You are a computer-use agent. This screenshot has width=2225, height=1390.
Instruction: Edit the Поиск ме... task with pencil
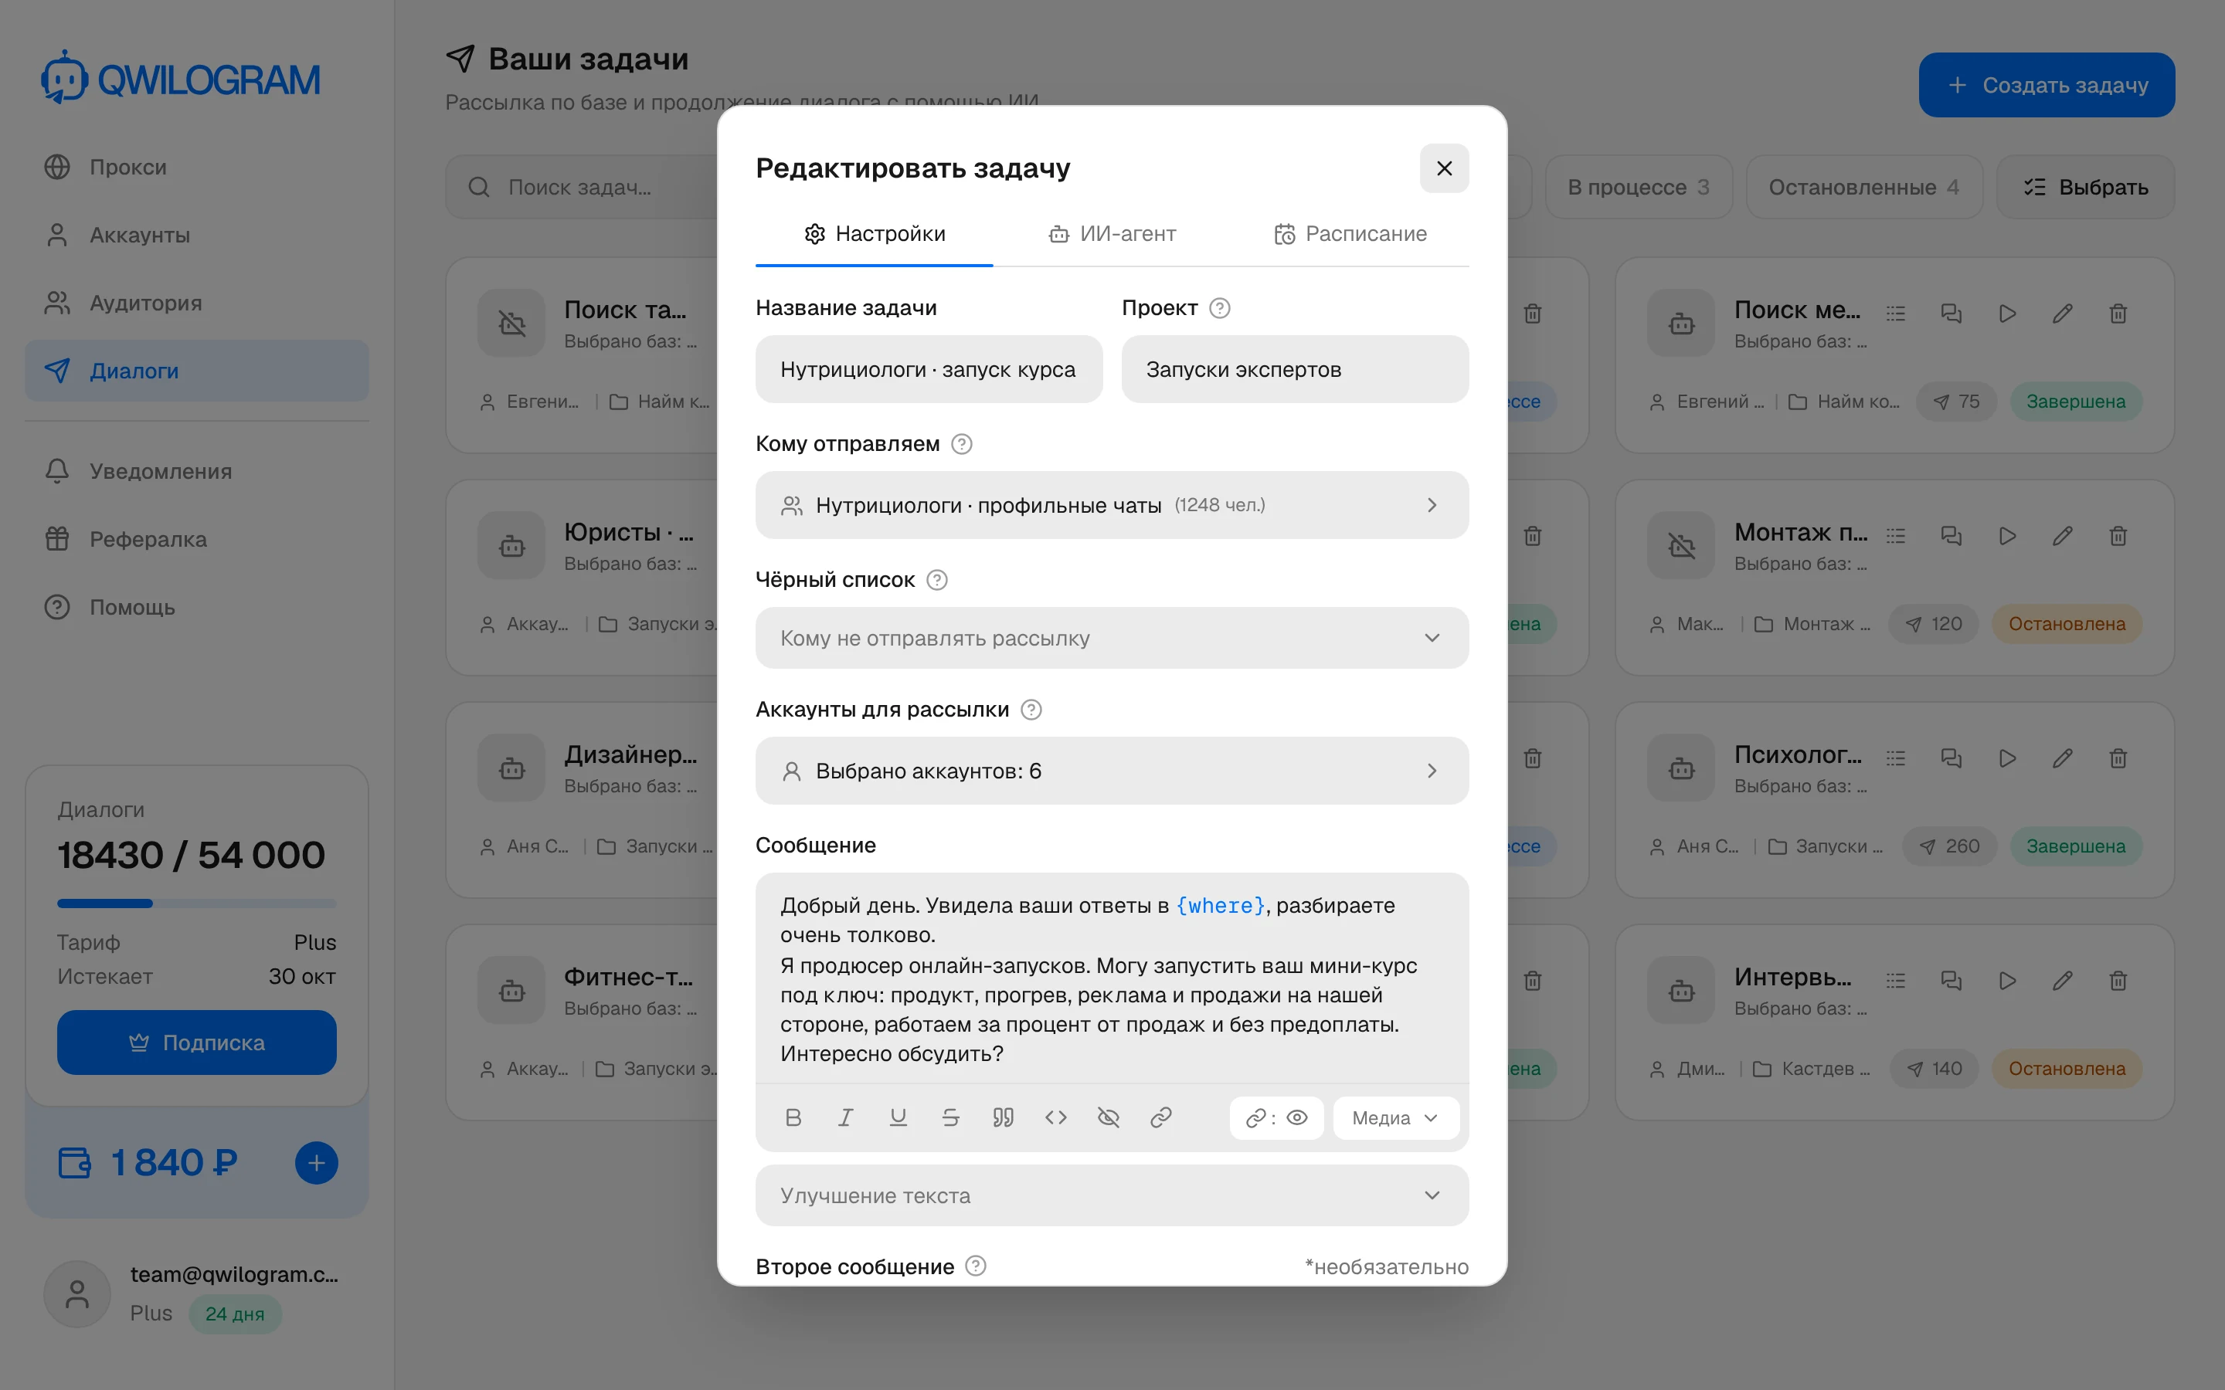pos(2062,314)
